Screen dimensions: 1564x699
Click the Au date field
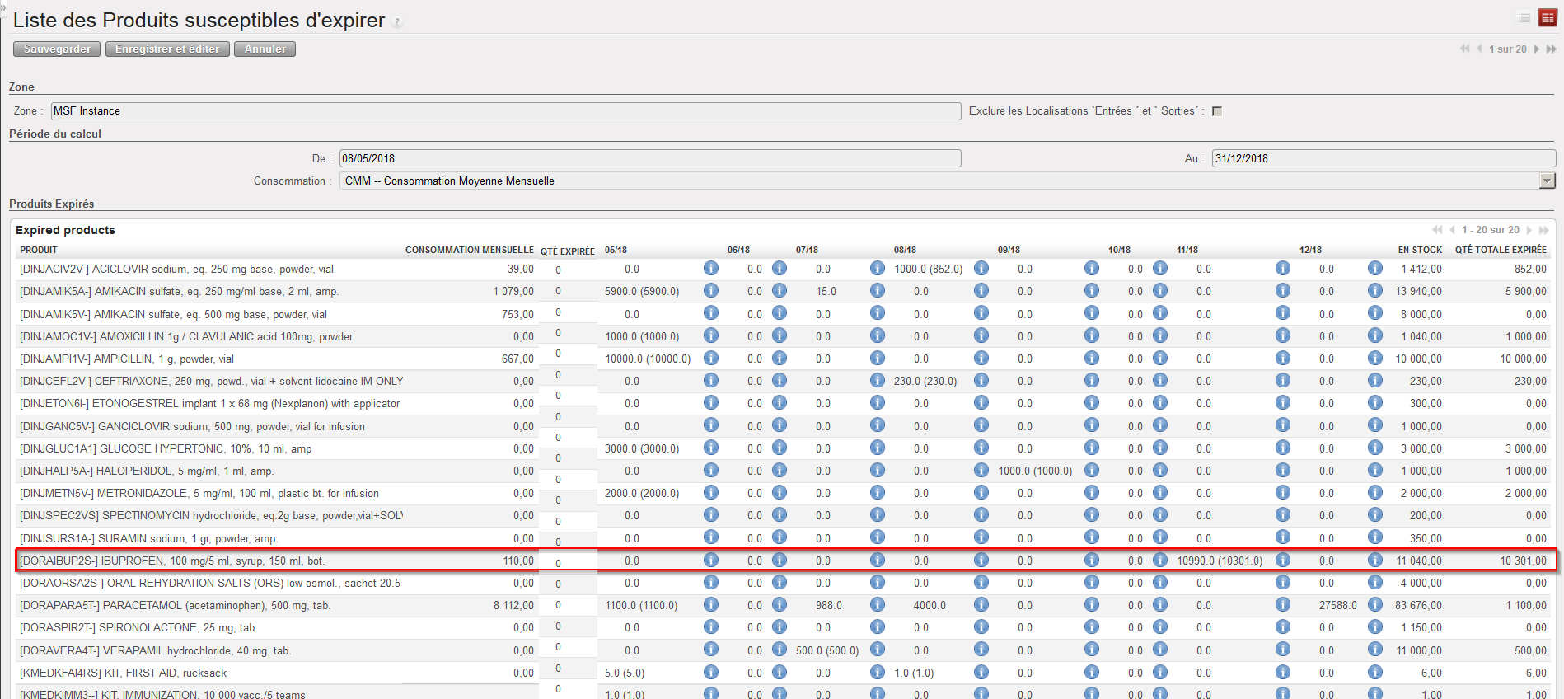(x=1383, y=158)
